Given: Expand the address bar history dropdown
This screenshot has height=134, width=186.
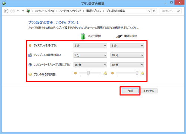Looking at the screenshot, I should tap(149, 11).
